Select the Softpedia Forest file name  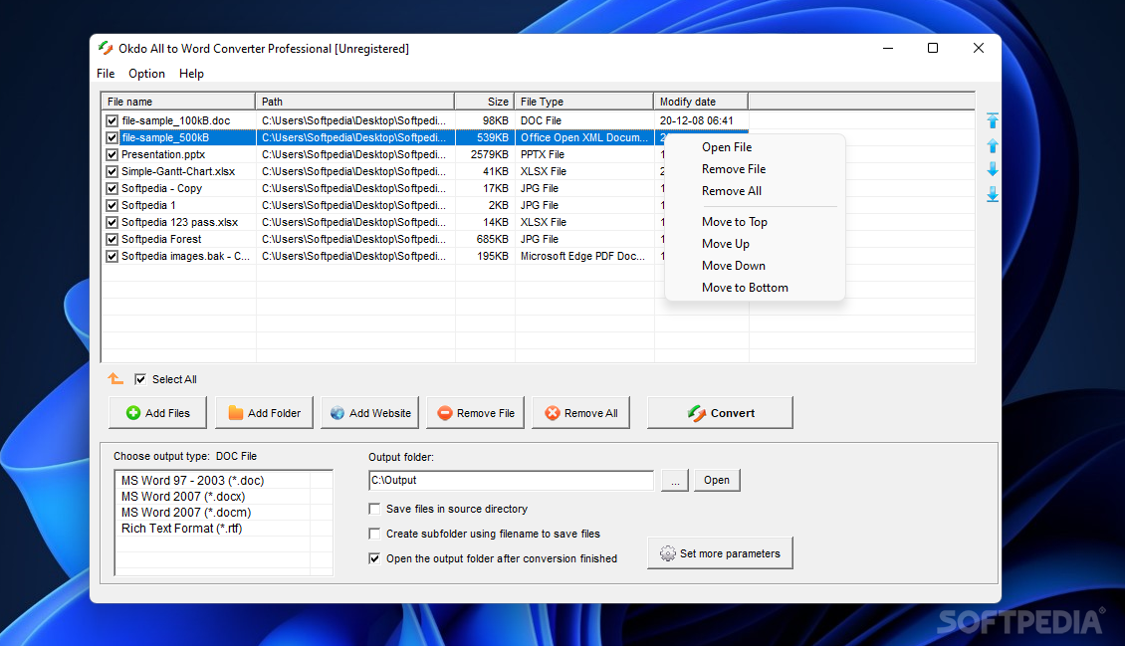[161, 239]
